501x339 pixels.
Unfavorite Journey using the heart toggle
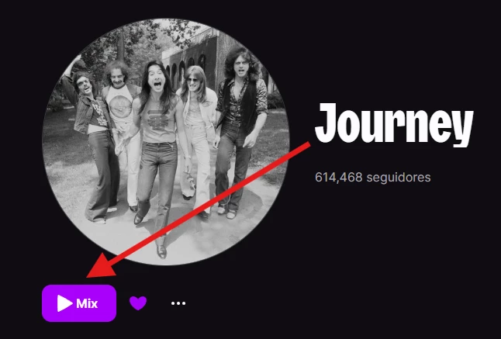pyautogui.click(x=138, y=303)
